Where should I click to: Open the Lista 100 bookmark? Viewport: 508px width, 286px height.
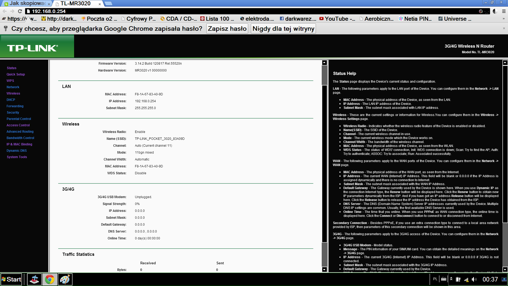[217, 19]
